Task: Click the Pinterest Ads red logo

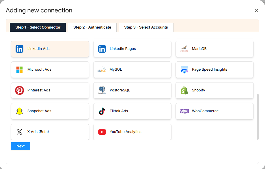Action: 19,90
